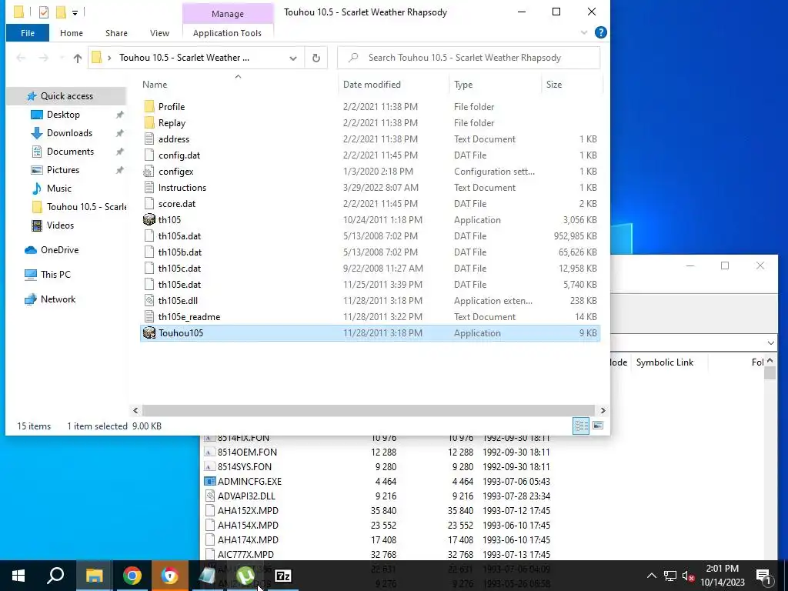Switch to the Home ribbon tab
The width and height of the screenshot is (788, 591).
tap(72, 33)
